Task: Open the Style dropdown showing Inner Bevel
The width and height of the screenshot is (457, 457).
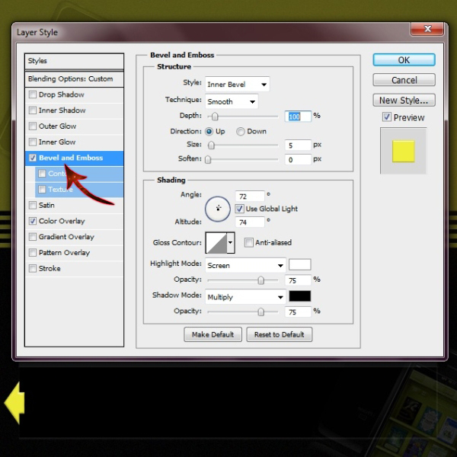Action: pos(237,85)
